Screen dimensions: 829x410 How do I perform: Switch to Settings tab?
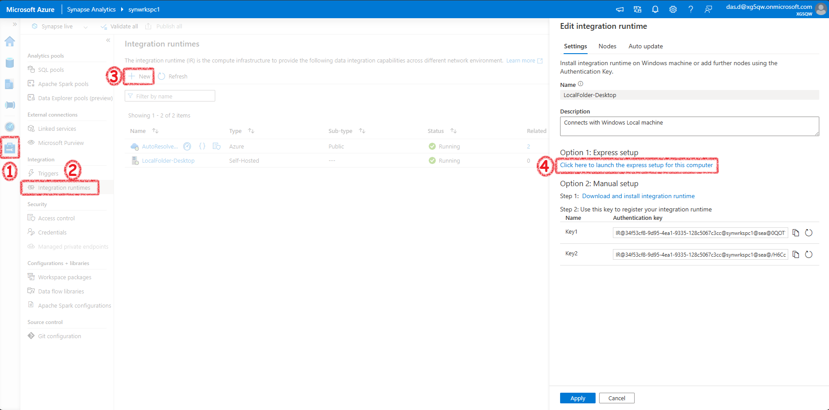point(575,46)
